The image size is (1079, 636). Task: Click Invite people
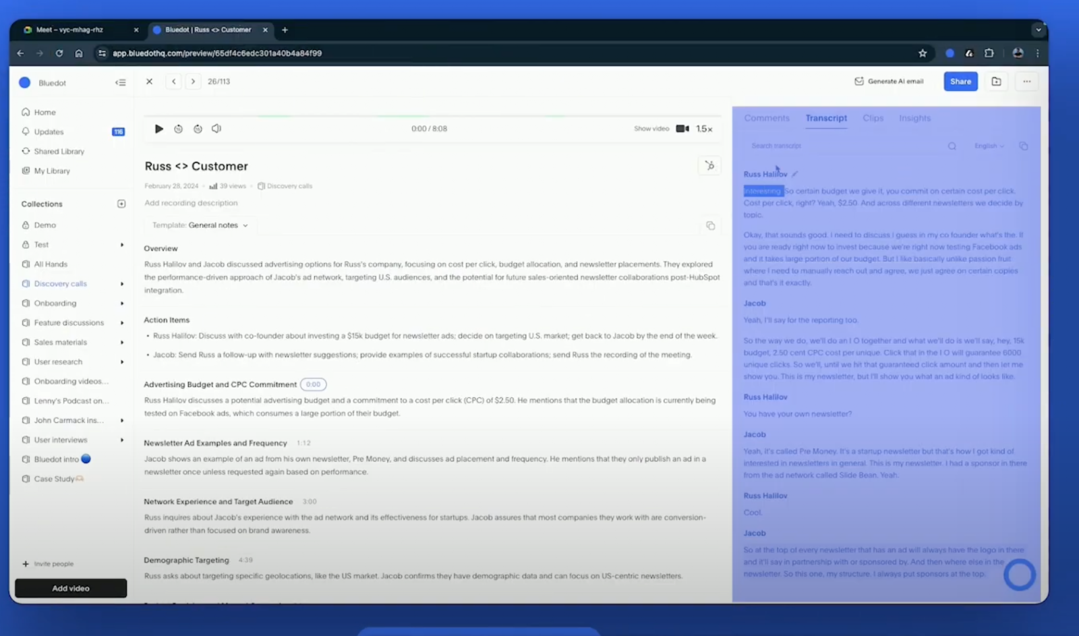click(x=49, y=564)
